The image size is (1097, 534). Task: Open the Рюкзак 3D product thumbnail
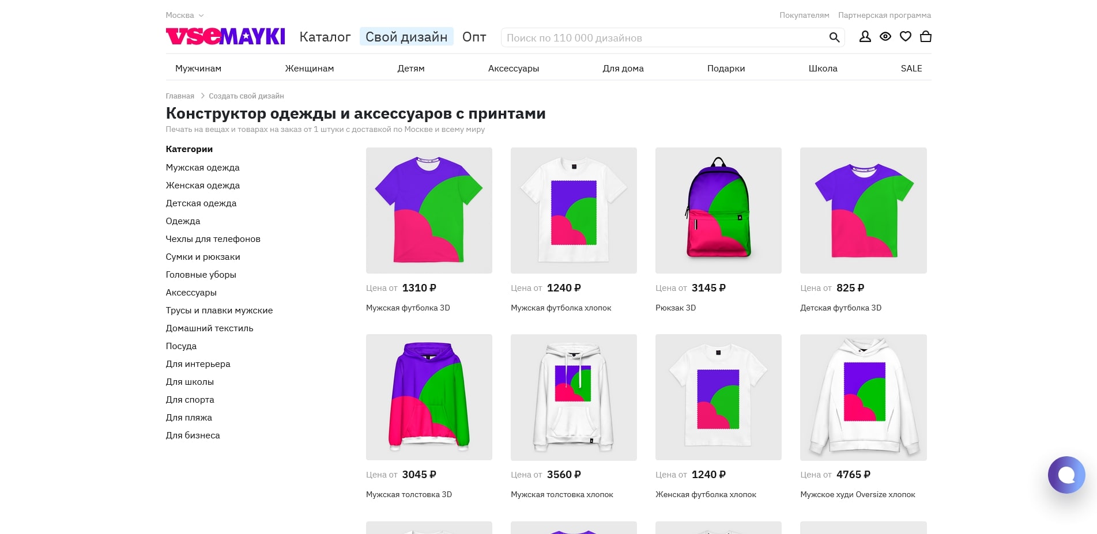(x=718, y=210)
